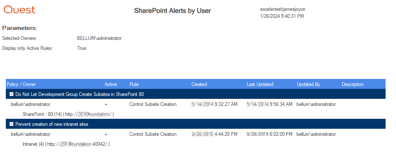Click the created time 9:32:27 AM

[x=226, y=104]
